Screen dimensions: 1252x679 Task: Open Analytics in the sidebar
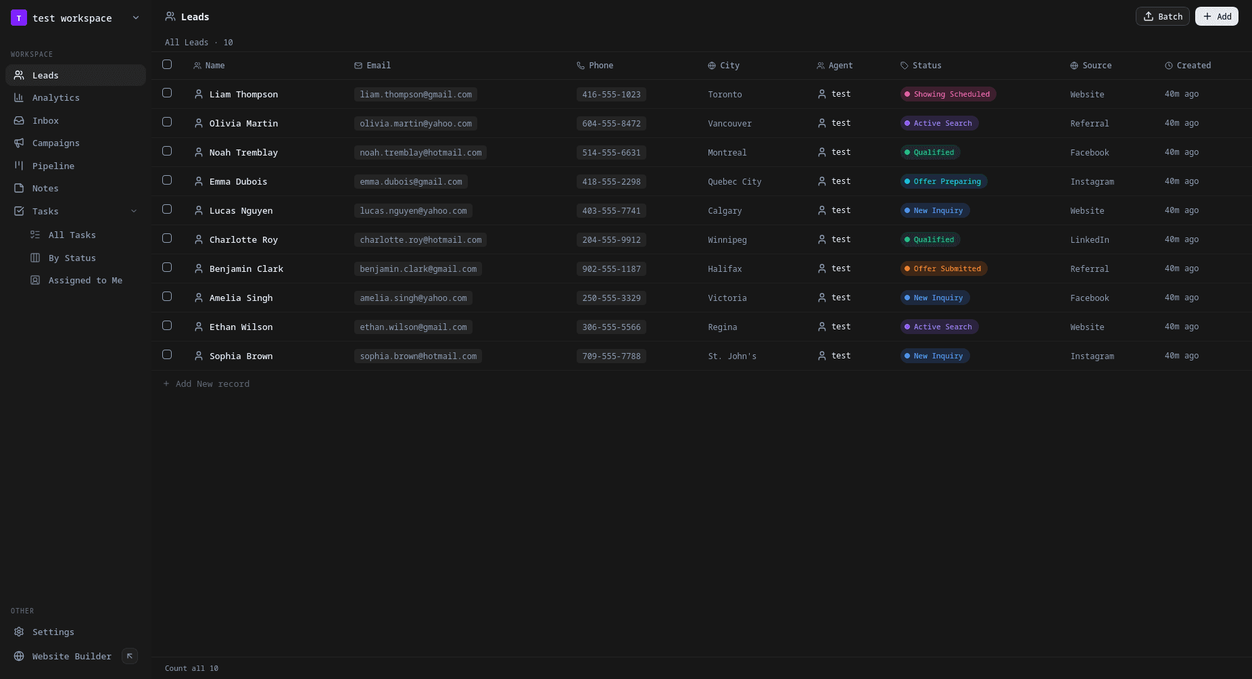(76, 97)
